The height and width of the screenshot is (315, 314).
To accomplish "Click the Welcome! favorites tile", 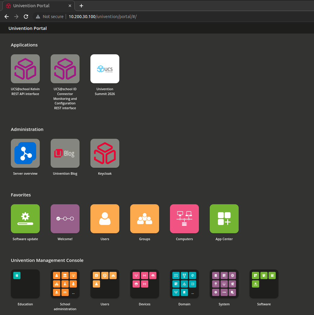I will tap(65, 219).
